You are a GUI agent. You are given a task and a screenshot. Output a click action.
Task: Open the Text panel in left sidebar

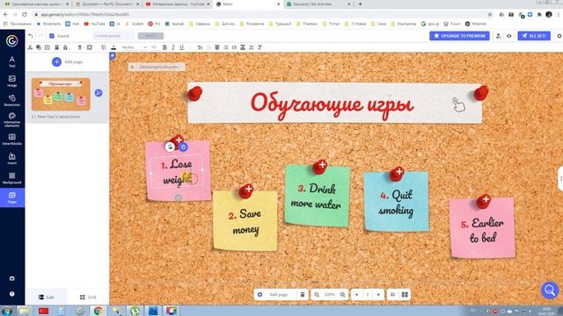[11, 61]
